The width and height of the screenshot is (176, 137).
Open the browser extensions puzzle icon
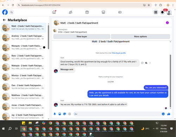coord(161,5)
